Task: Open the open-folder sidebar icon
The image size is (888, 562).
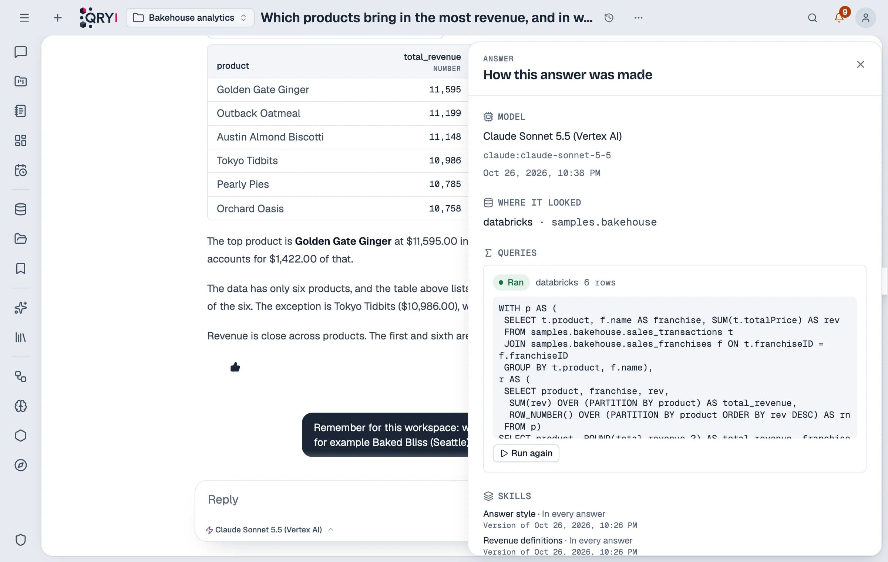Action: [x=21, y=238]
